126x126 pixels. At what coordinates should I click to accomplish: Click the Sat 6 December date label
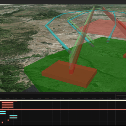click(121, 96)
